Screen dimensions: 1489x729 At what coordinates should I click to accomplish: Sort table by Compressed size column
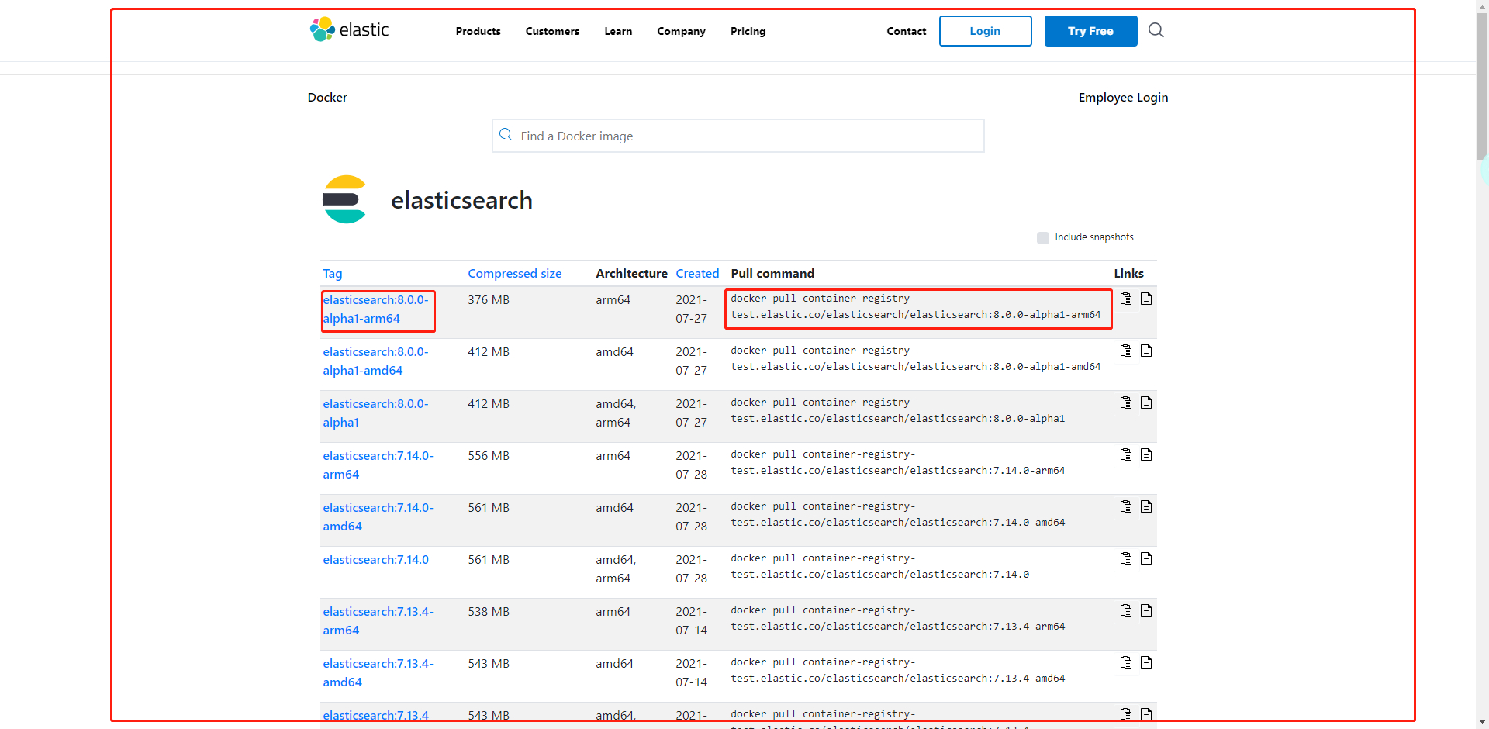514,274
